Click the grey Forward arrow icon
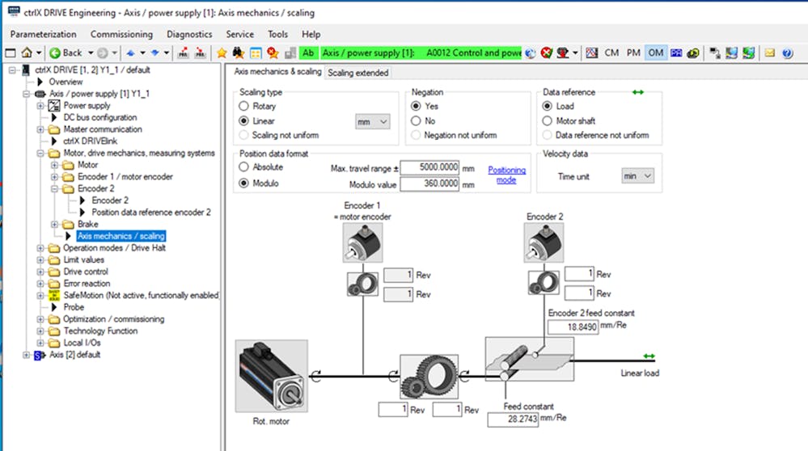The height and width of the screenshot is (451, 808). (103, 53)
